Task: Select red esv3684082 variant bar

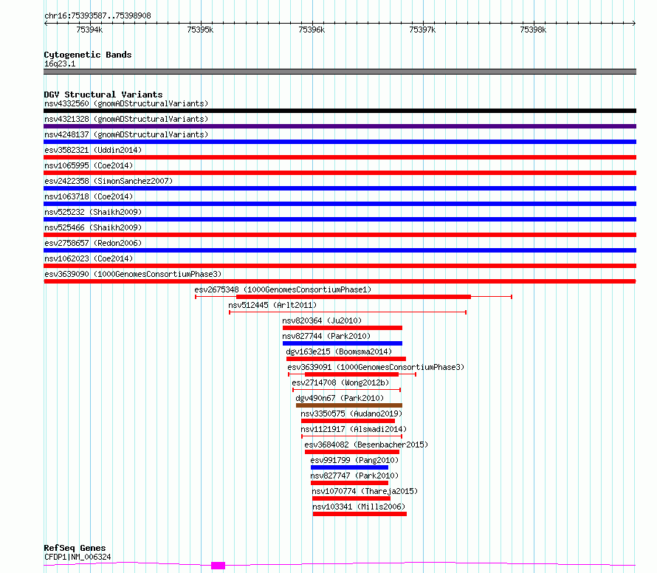Action: (352, 452)
